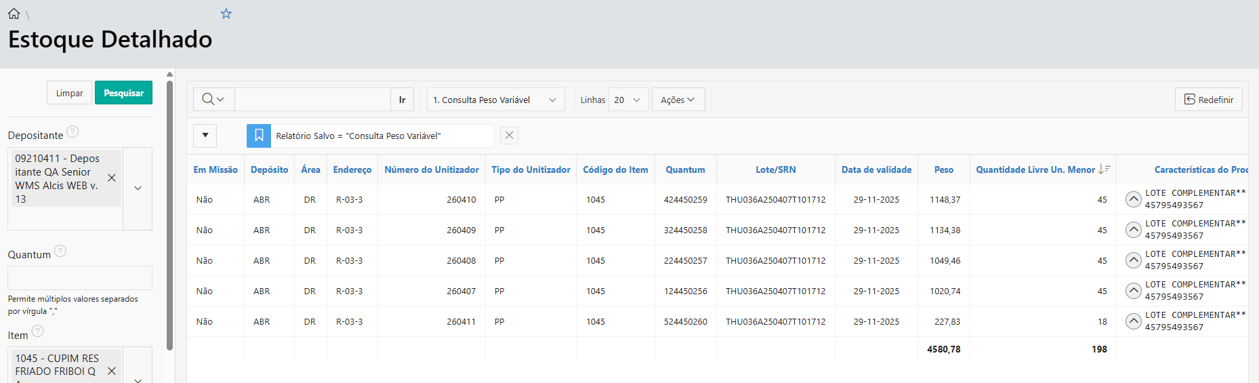Click the Item field help icon
This screenshot has width=1259, height=383.
tap(38, 331)
